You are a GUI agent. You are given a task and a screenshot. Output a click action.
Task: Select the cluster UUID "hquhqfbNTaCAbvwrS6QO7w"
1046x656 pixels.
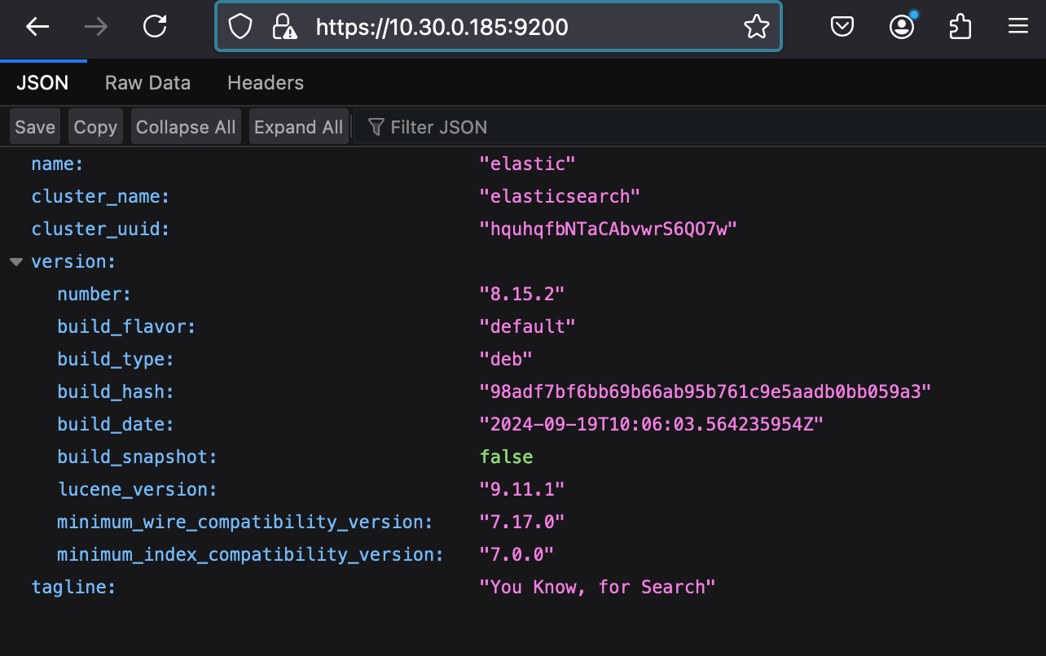click(608, 230)
